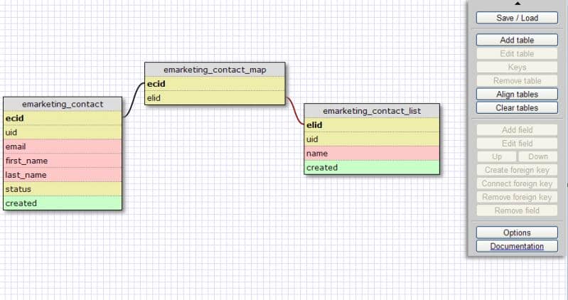Screen dimensions: 568x300
Task: Collapse the side panel using top arrow
Action: [x=517, y=4]
